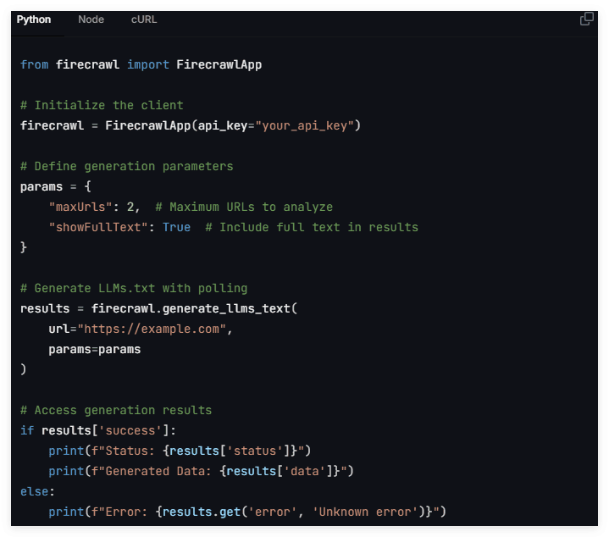Click the firecrawl.generate_llms_text call
609x537 pixels.
[x=194, y=308]
